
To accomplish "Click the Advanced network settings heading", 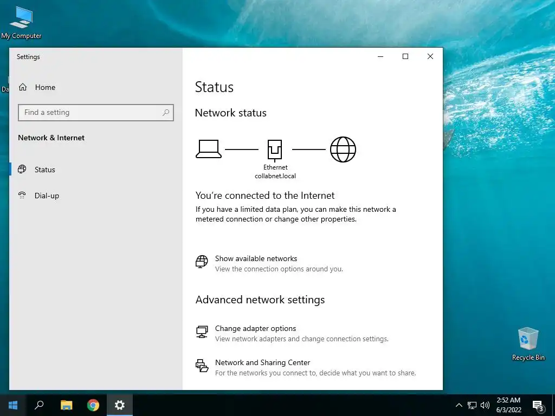I will click(260, 300).
